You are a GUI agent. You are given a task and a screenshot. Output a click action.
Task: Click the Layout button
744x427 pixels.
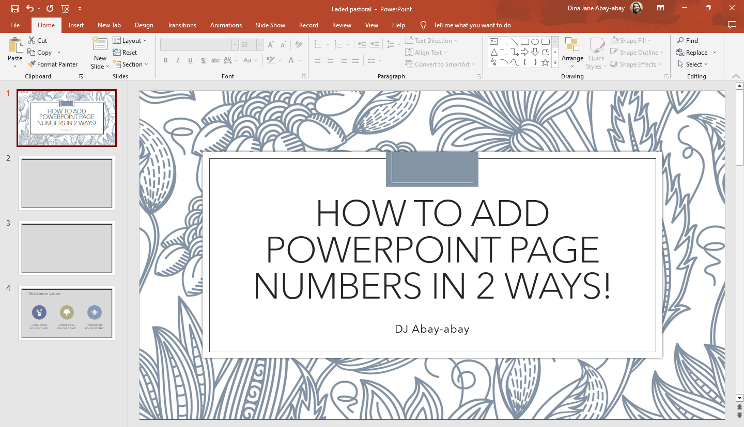point(131,40)
